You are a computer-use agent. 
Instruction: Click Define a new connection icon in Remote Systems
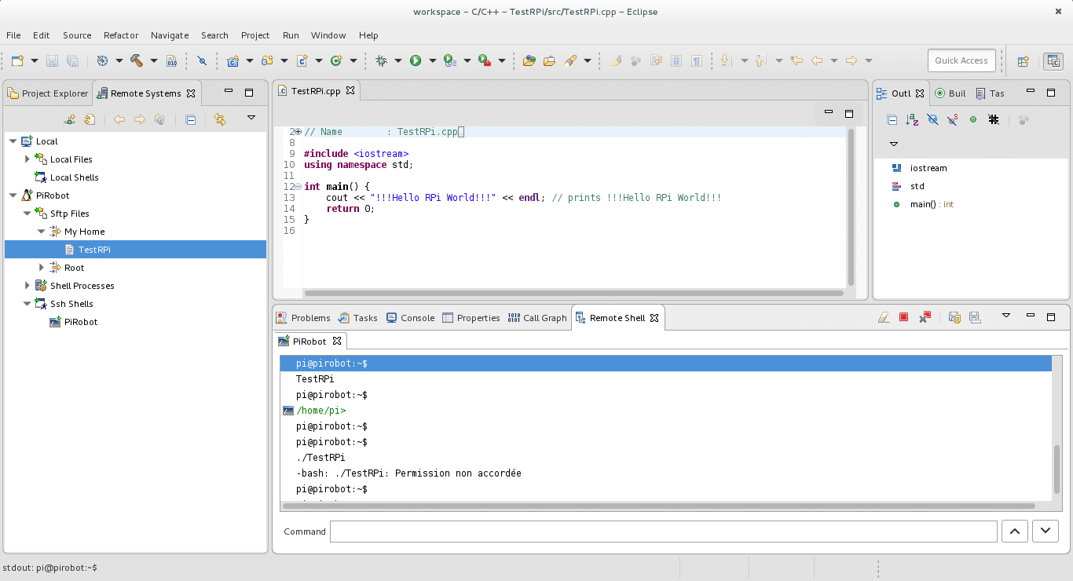tap(70, 119)
